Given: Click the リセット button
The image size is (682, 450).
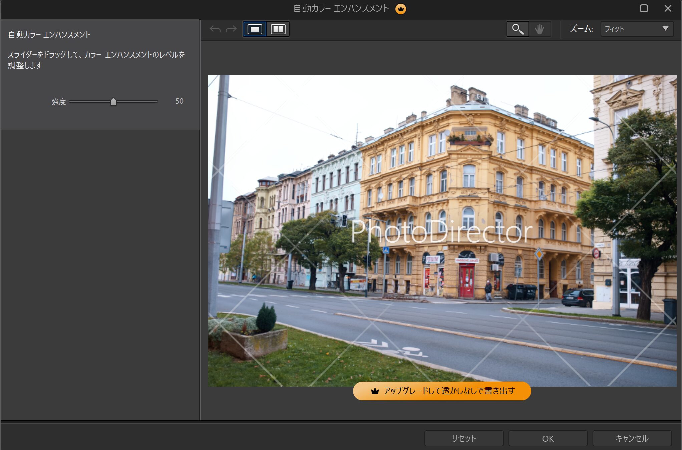Looking at the screenshot, I should point(464,438).
